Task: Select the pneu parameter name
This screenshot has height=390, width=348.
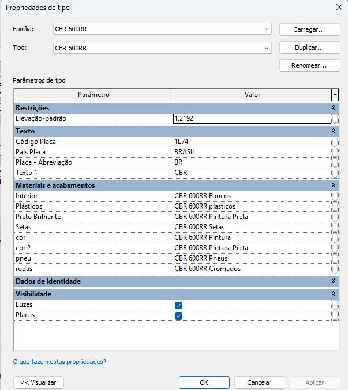Action: click(93, 258)
